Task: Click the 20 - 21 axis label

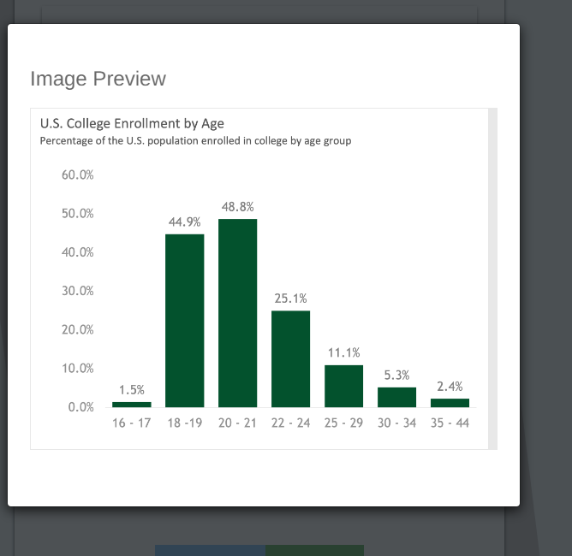Action: tap(237, 423)
